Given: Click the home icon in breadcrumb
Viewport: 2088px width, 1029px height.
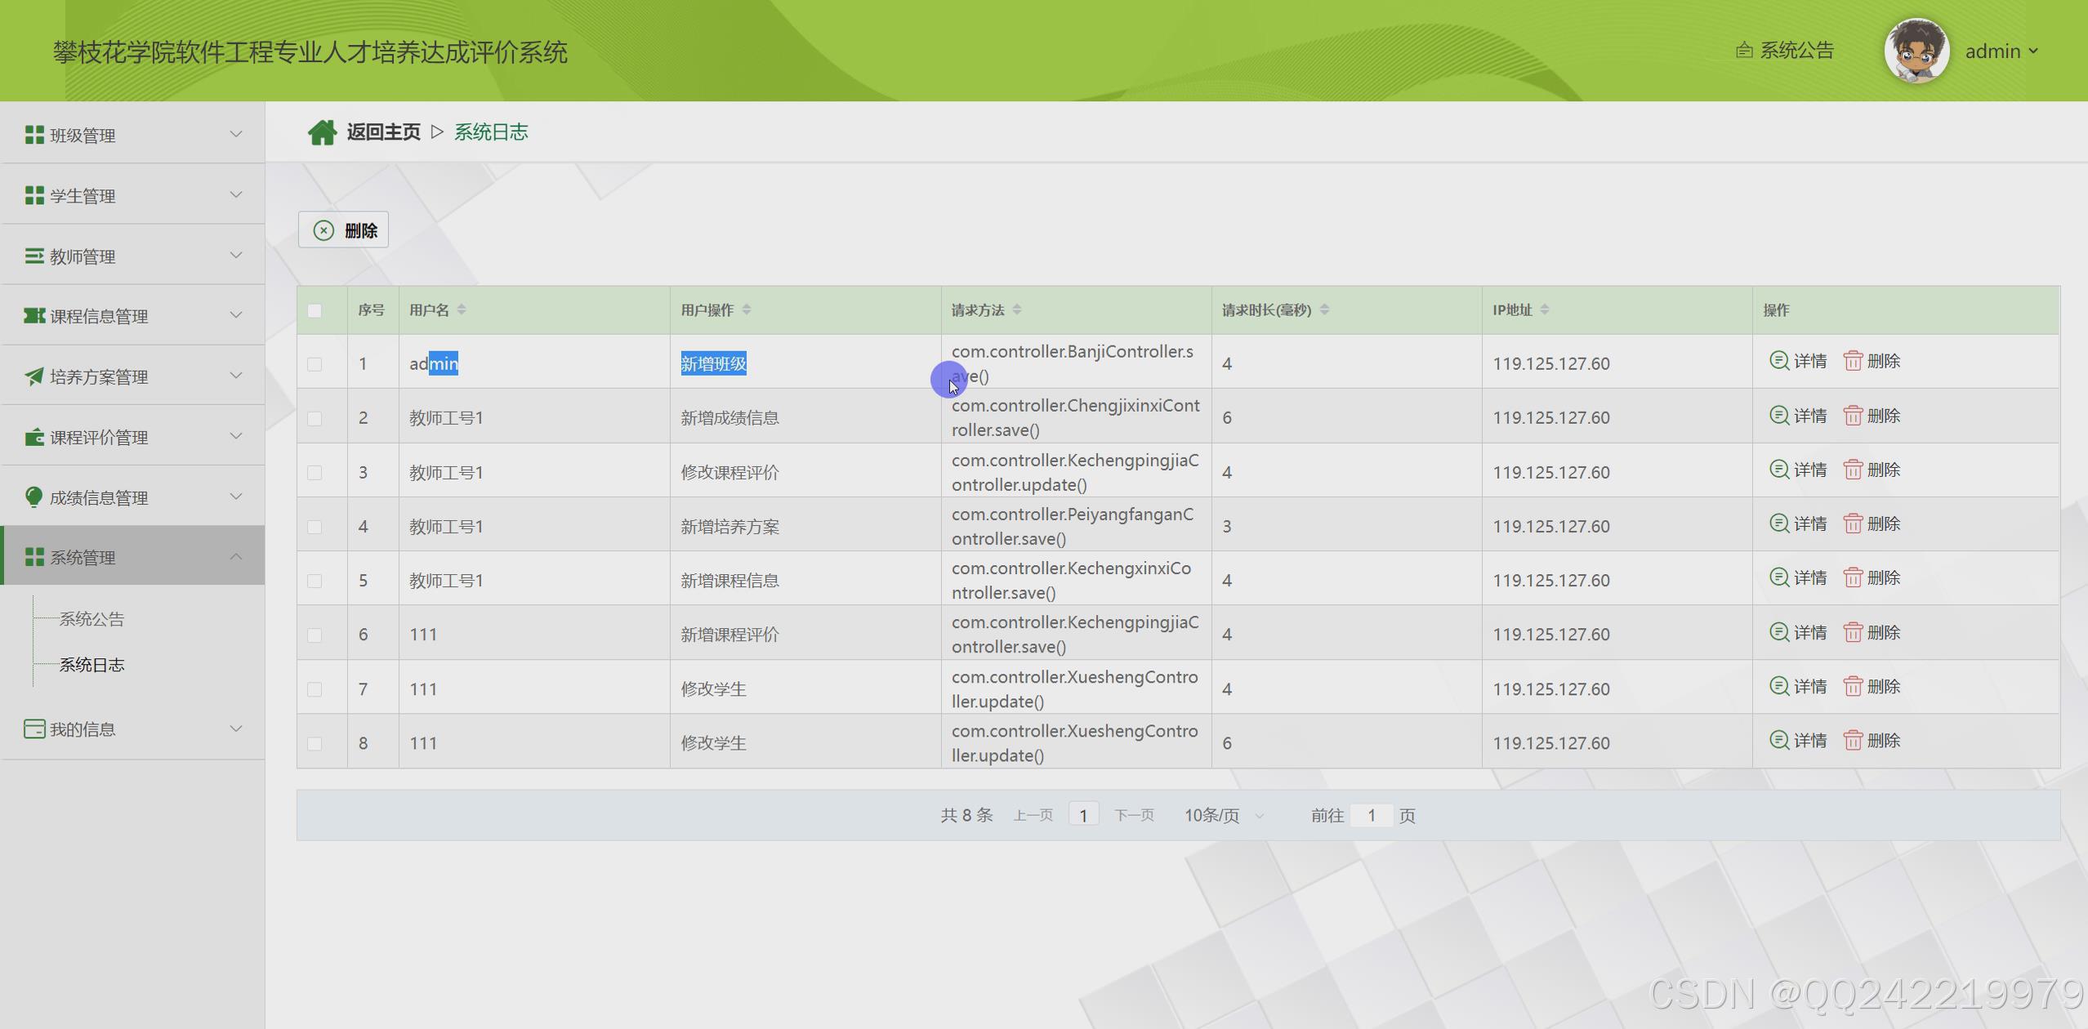Looking at the screenshot, I should pos(321,132).
